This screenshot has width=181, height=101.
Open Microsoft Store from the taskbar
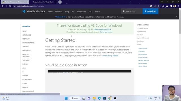click(105, 98)
